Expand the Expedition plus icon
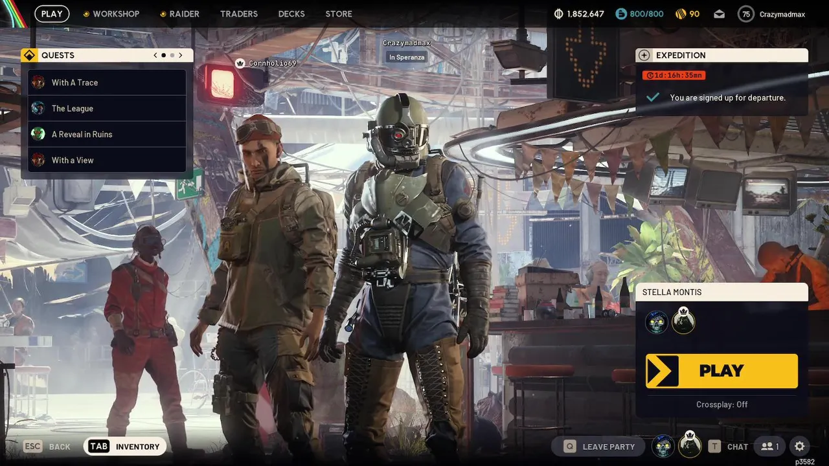Screen dimensions: 829x466 coord(644,55)
